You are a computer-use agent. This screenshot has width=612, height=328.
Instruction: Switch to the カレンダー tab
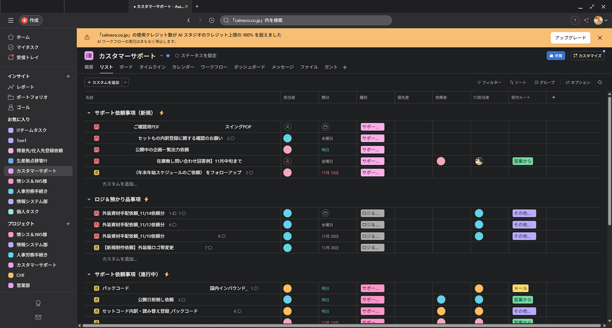[x=183, y=67]
